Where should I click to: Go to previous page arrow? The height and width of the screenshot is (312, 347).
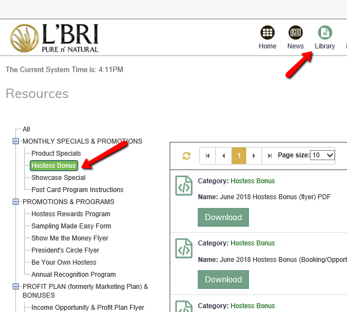pos(223,156)
